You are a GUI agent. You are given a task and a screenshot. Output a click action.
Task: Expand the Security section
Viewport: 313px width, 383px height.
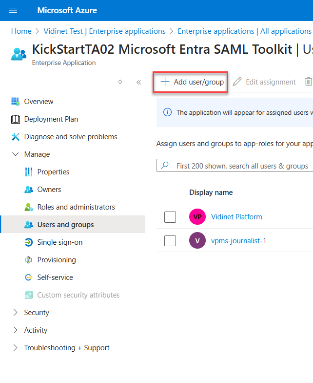15,313
